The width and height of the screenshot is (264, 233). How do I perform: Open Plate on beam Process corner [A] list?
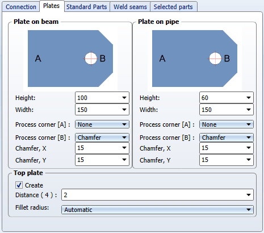tap(102, 124)
